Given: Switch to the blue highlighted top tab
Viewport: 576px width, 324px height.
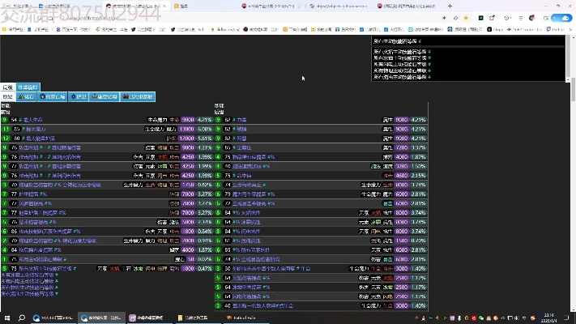Looking at the screenshot, I should 28,87.
